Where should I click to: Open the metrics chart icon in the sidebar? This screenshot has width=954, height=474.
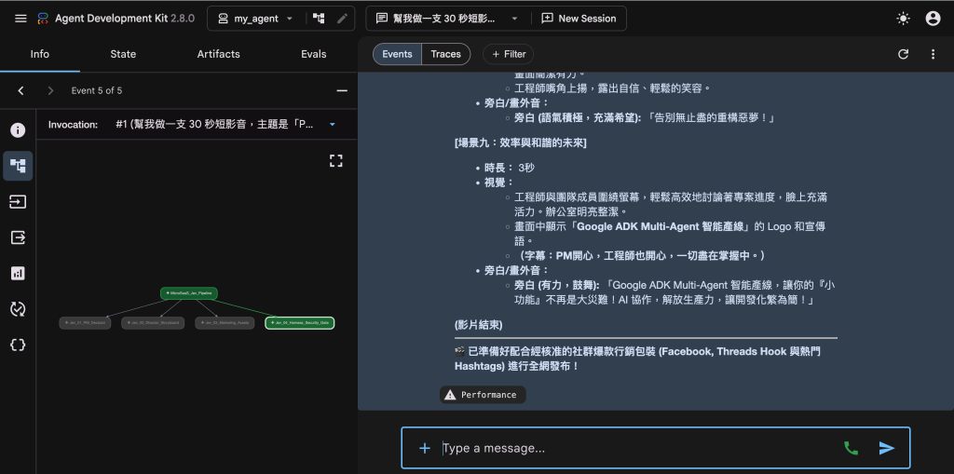[18, 273]
